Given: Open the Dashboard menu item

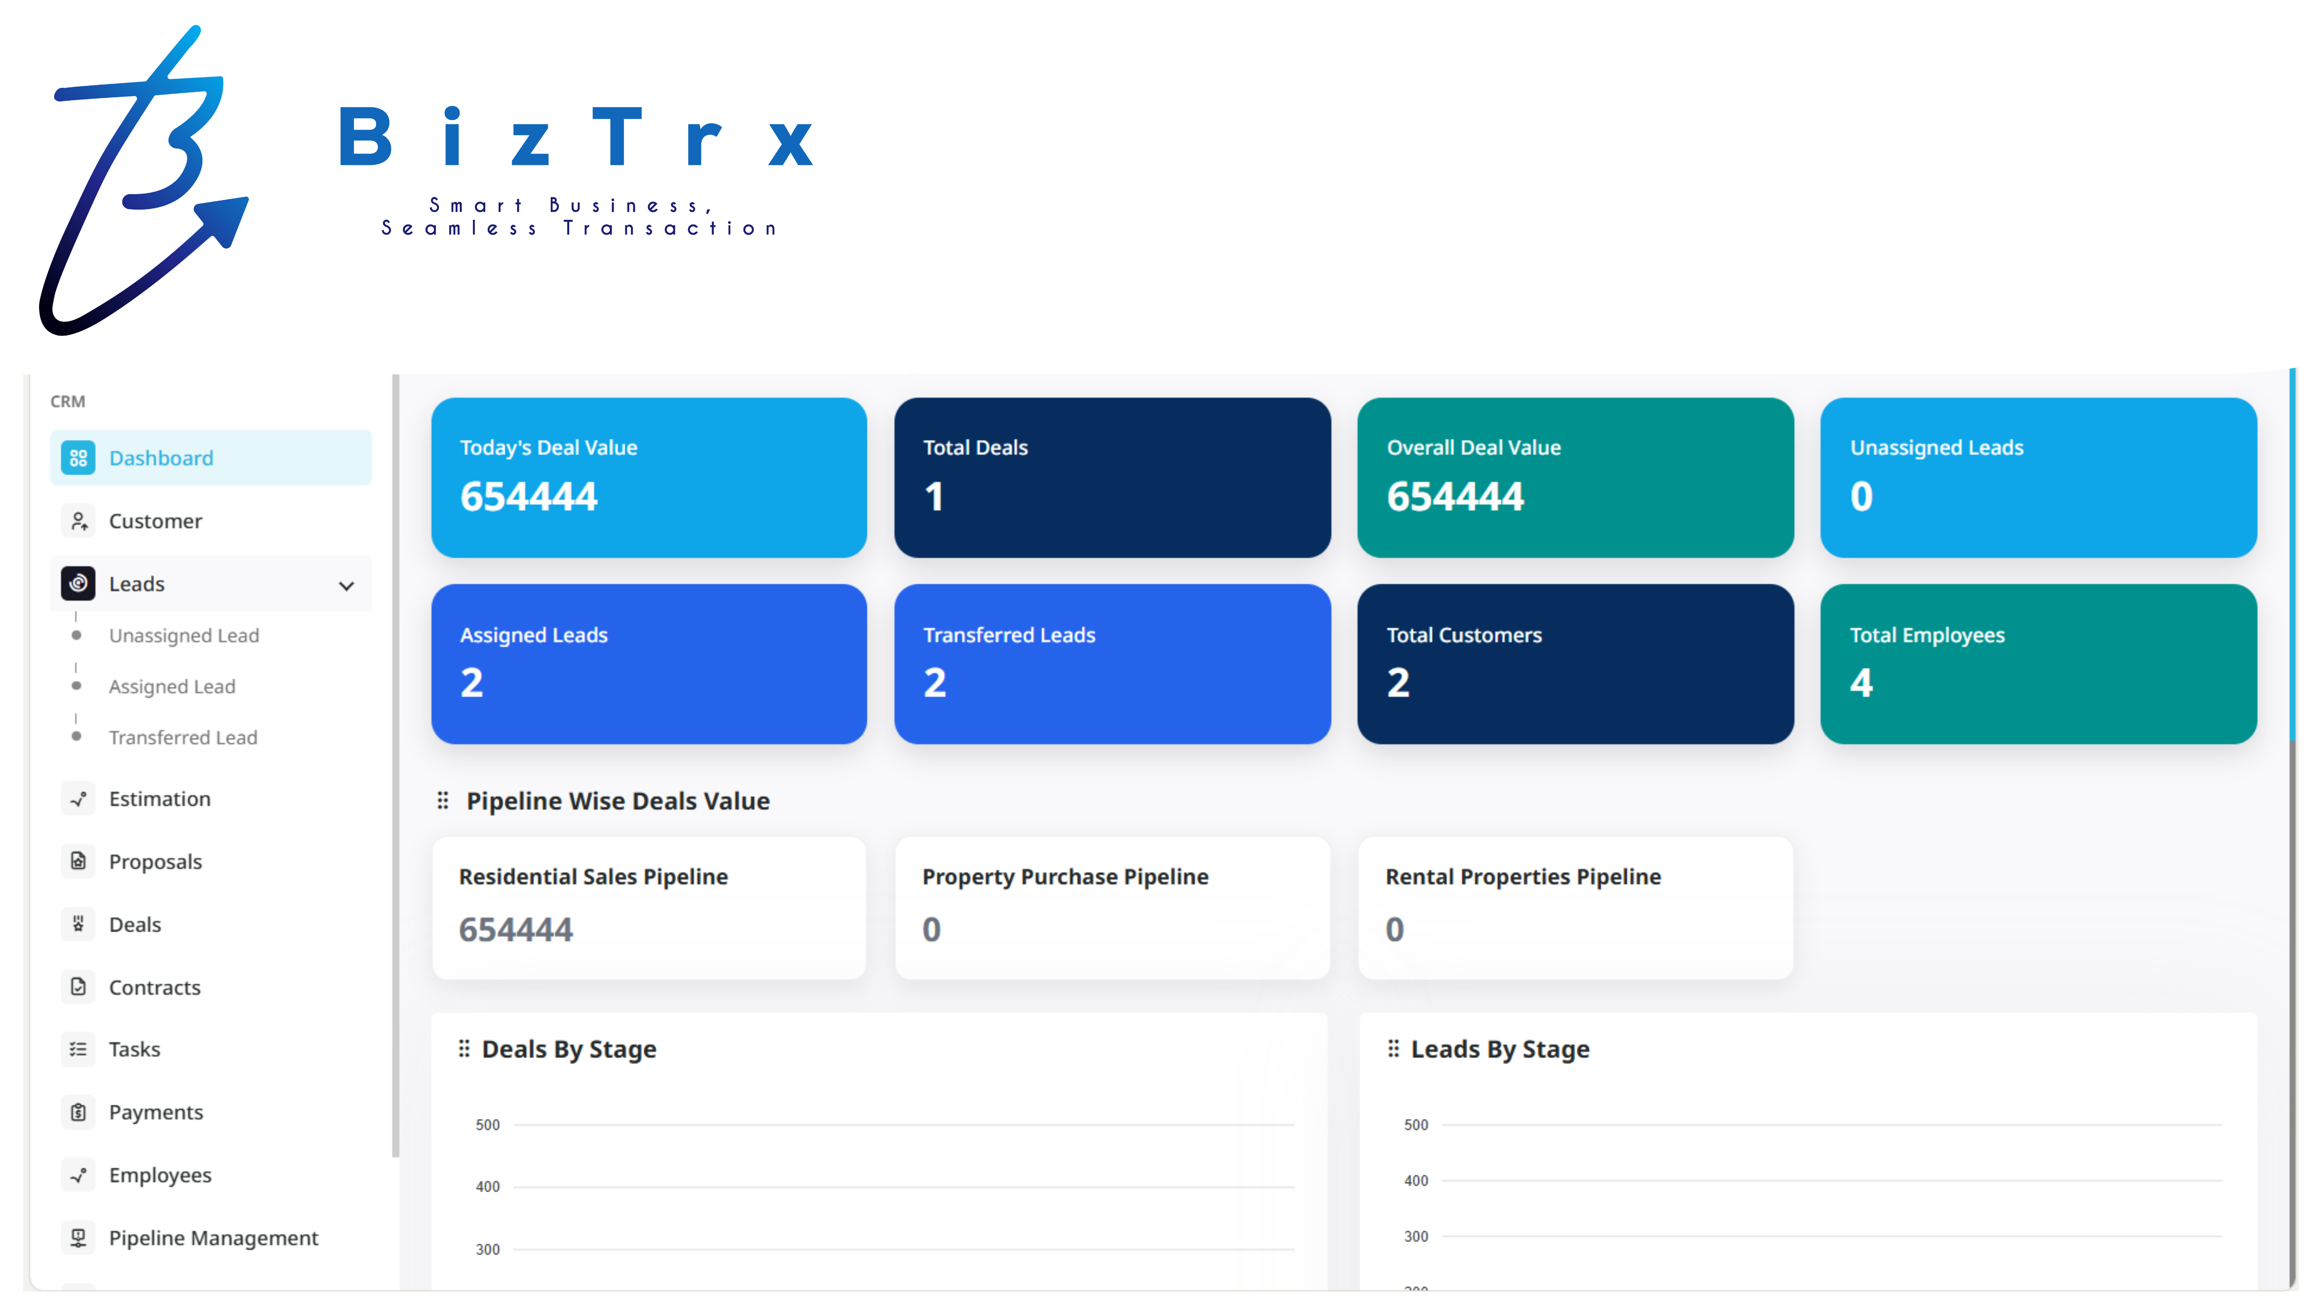Looking at the screenshot, I should coord(211,458).
